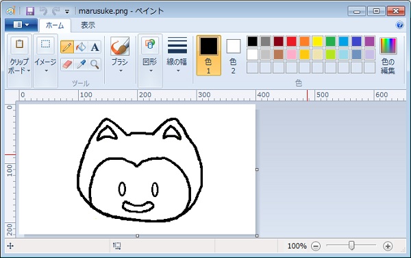Click the selection size icon in status bar
Viewport: 411px width, 258px height.
point(117,246)
